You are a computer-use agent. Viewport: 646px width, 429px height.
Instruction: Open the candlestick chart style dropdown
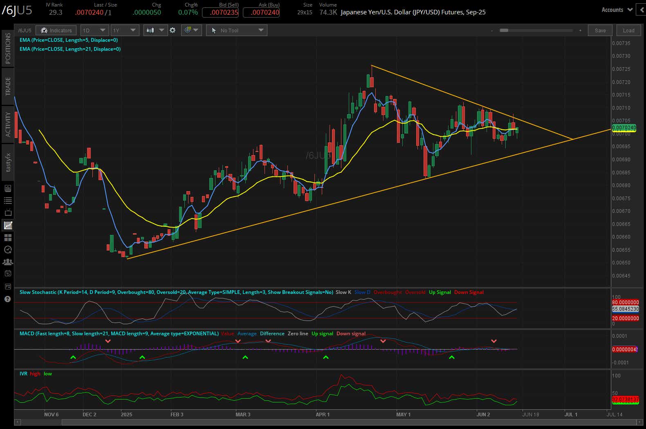155,30
